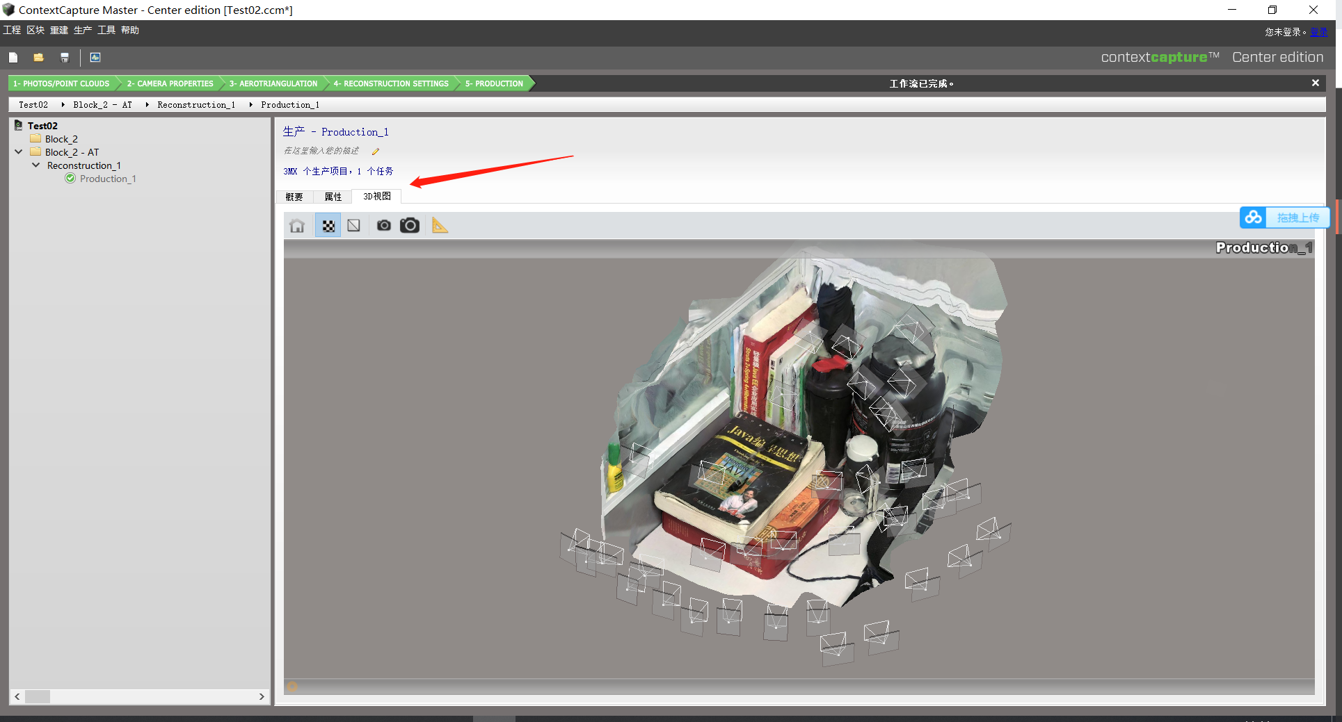The image size is (1342, 722).
Task: Click the Block_2 - AT folder icon
Action: pyautogui.click(x=35, y=152)
